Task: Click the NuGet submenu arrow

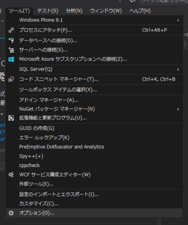Action: point(178,109)
